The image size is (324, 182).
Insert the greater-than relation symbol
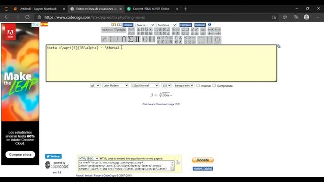(x=189, y=38)
